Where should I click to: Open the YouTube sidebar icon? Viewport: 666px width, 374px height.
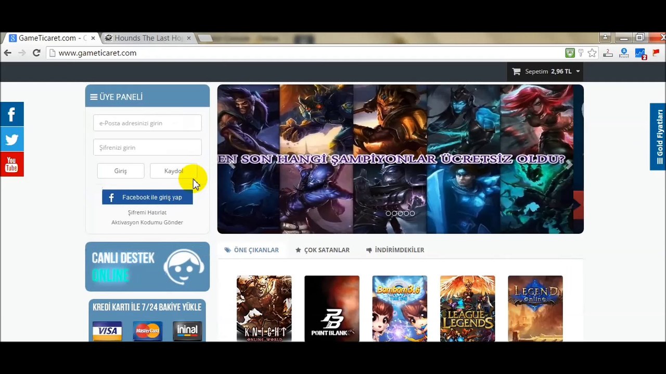(11, 164)
